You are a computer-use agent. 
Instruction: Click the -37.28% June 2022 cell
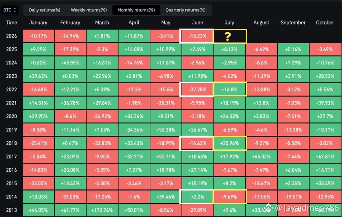click(198, 90)
